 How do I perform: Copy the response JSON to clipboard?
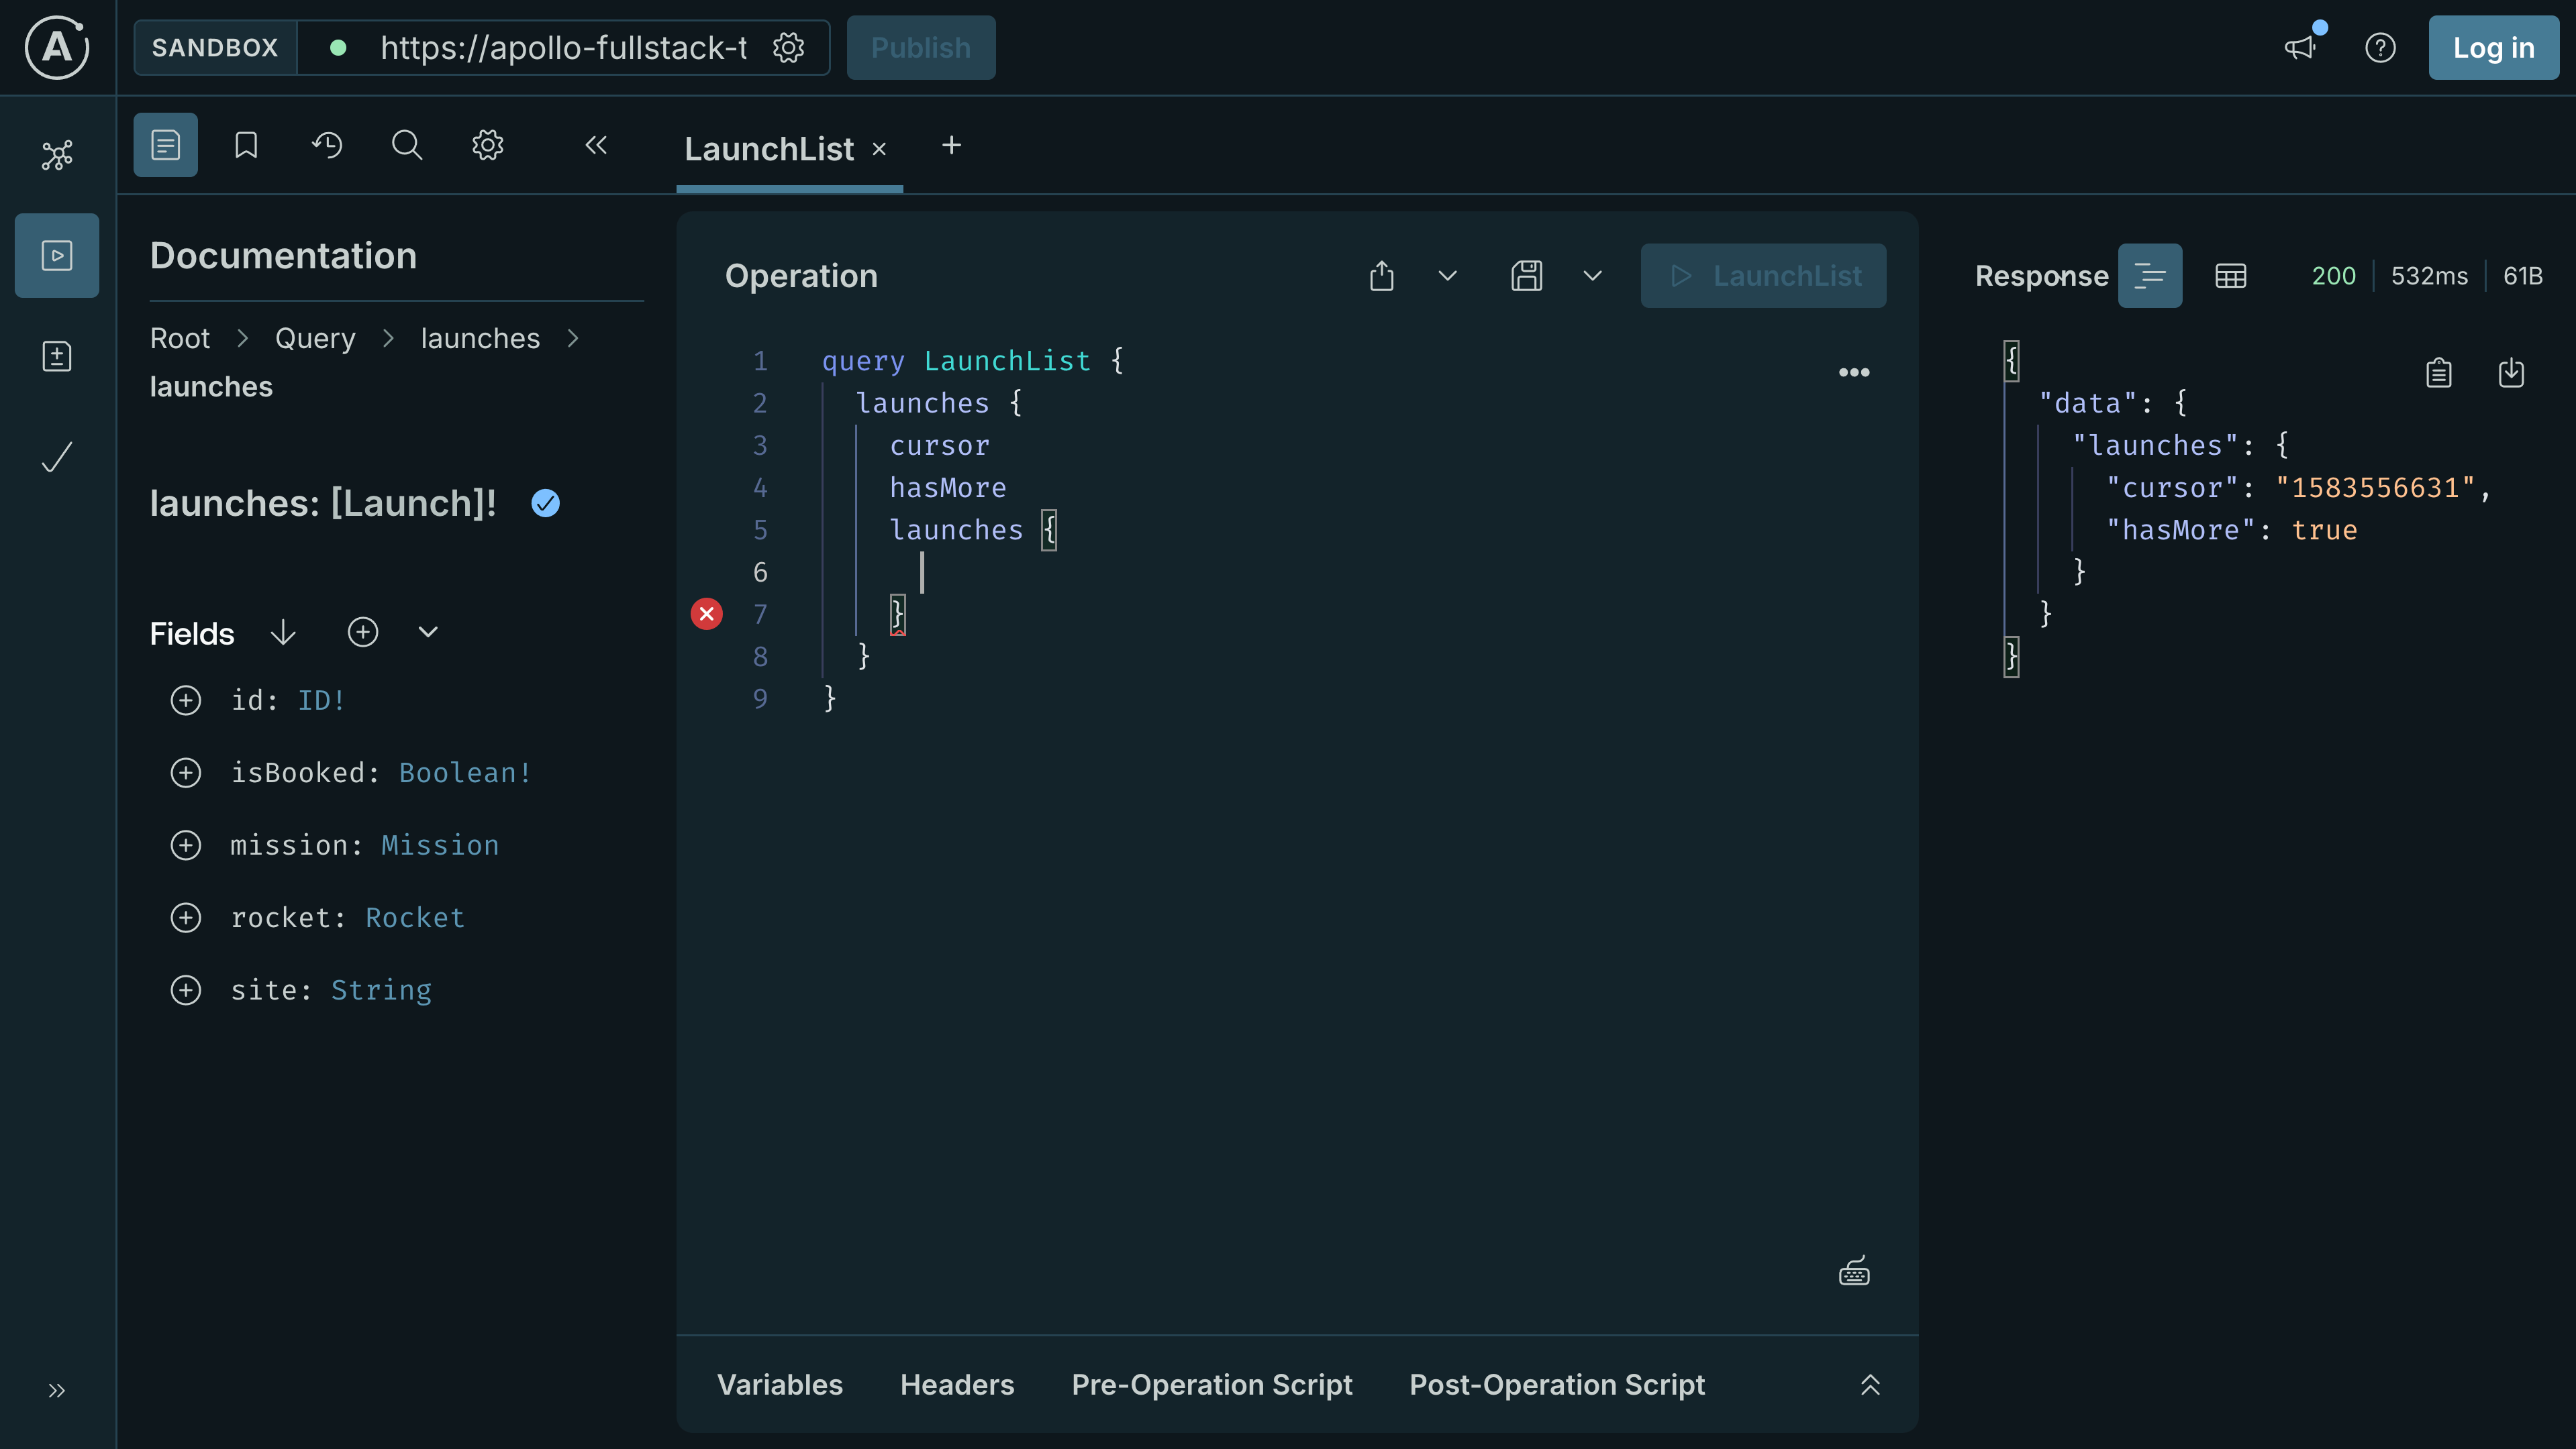[2439, 373]
